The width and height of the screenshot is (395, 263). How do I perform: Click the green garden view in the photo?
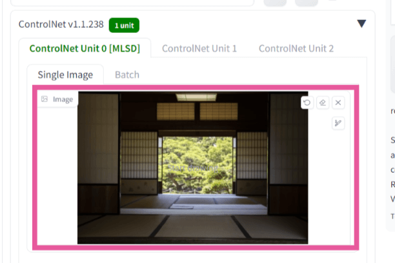(197, 165)
